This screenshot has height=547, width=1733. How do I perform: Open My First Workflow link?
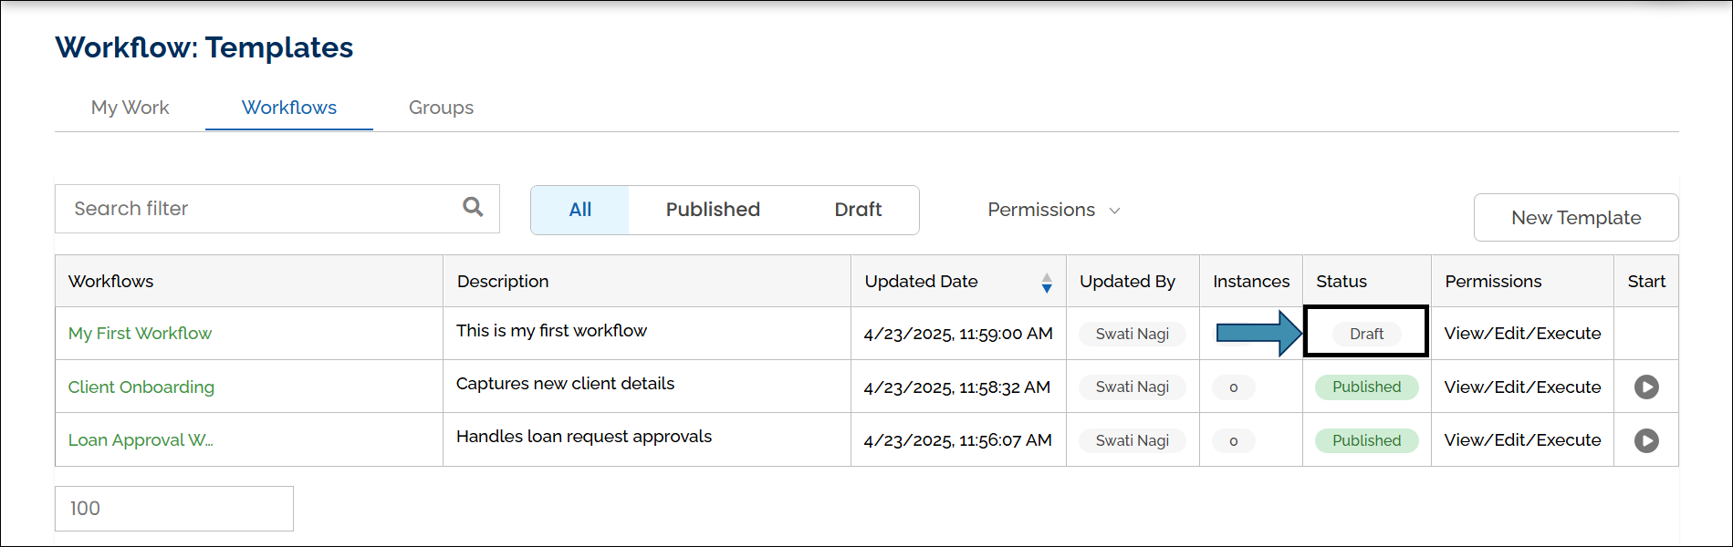(140, 334)
